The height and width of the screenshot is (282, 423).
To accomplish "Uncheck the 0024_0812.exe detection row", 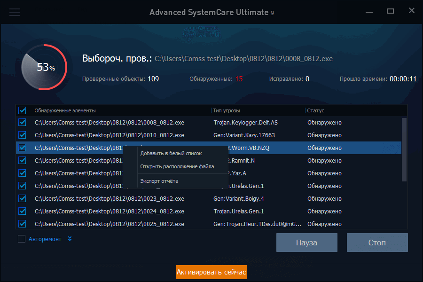I will tap(22, 211).
